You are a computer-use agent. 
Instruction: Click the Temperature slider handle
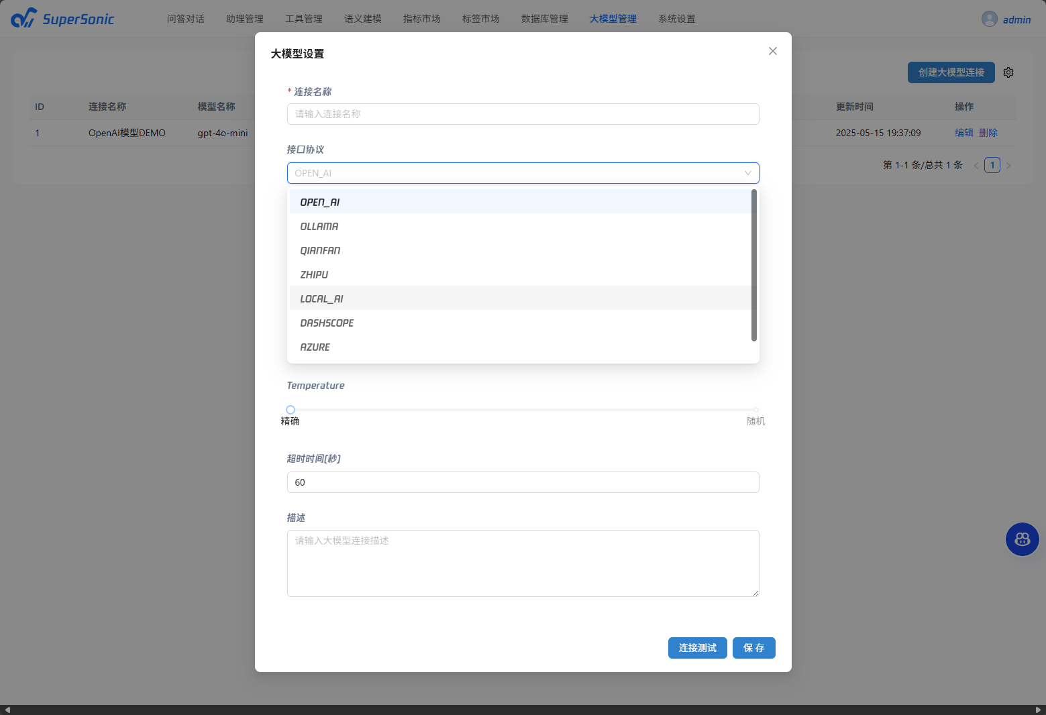coord(291,410)
